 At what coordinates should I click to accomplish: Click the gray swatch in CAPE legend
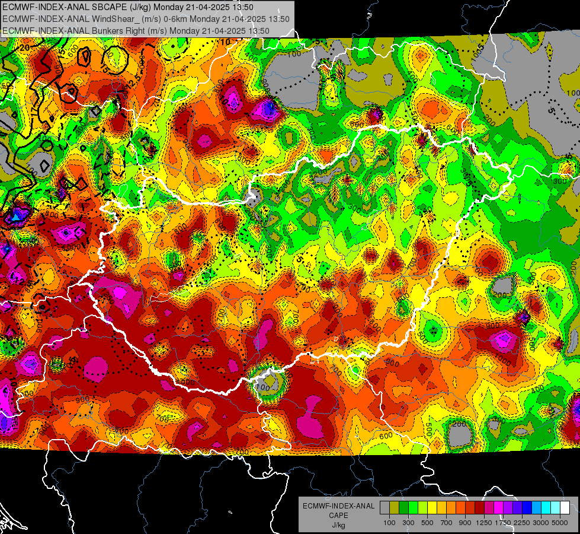pyautogui.click(x=384, y=508)
